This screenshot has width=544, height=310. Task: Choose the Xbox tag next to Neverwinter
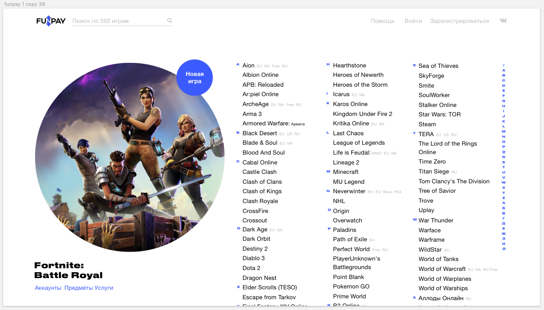pyautogui.click(x=387, y=192)
